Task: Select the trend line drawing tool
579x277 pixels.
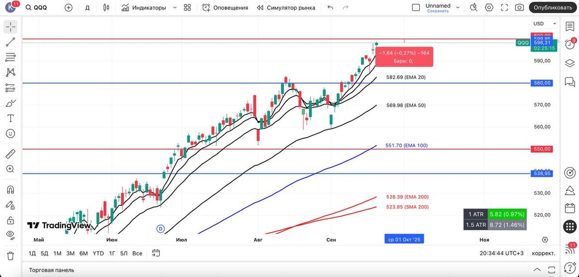Action: coord(10,42)
